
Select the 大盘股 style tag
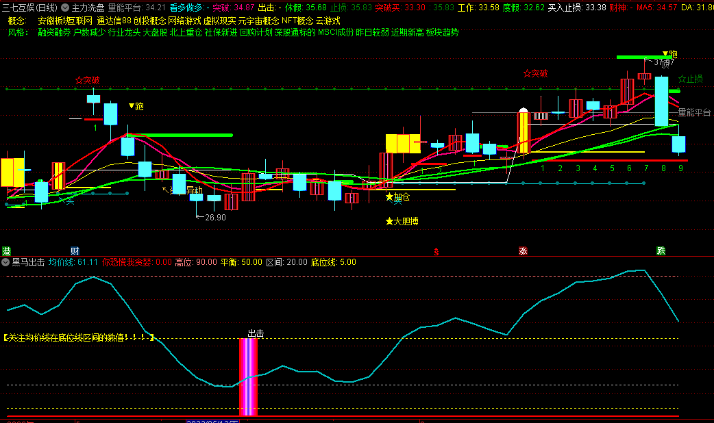[156, 32]
